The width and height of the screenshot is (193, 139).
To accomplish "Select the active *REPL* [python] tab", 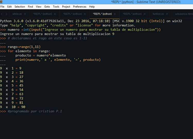I will click(102, 14).
